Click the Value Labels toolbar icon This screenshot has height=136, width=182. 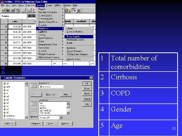point(74,10)
